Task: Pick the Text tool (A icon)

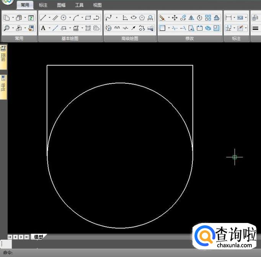Action: (x=43, y=28)
